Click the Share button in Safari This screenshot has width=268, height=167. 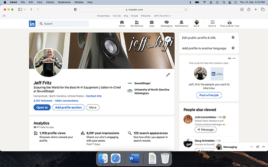click(249, 9)
